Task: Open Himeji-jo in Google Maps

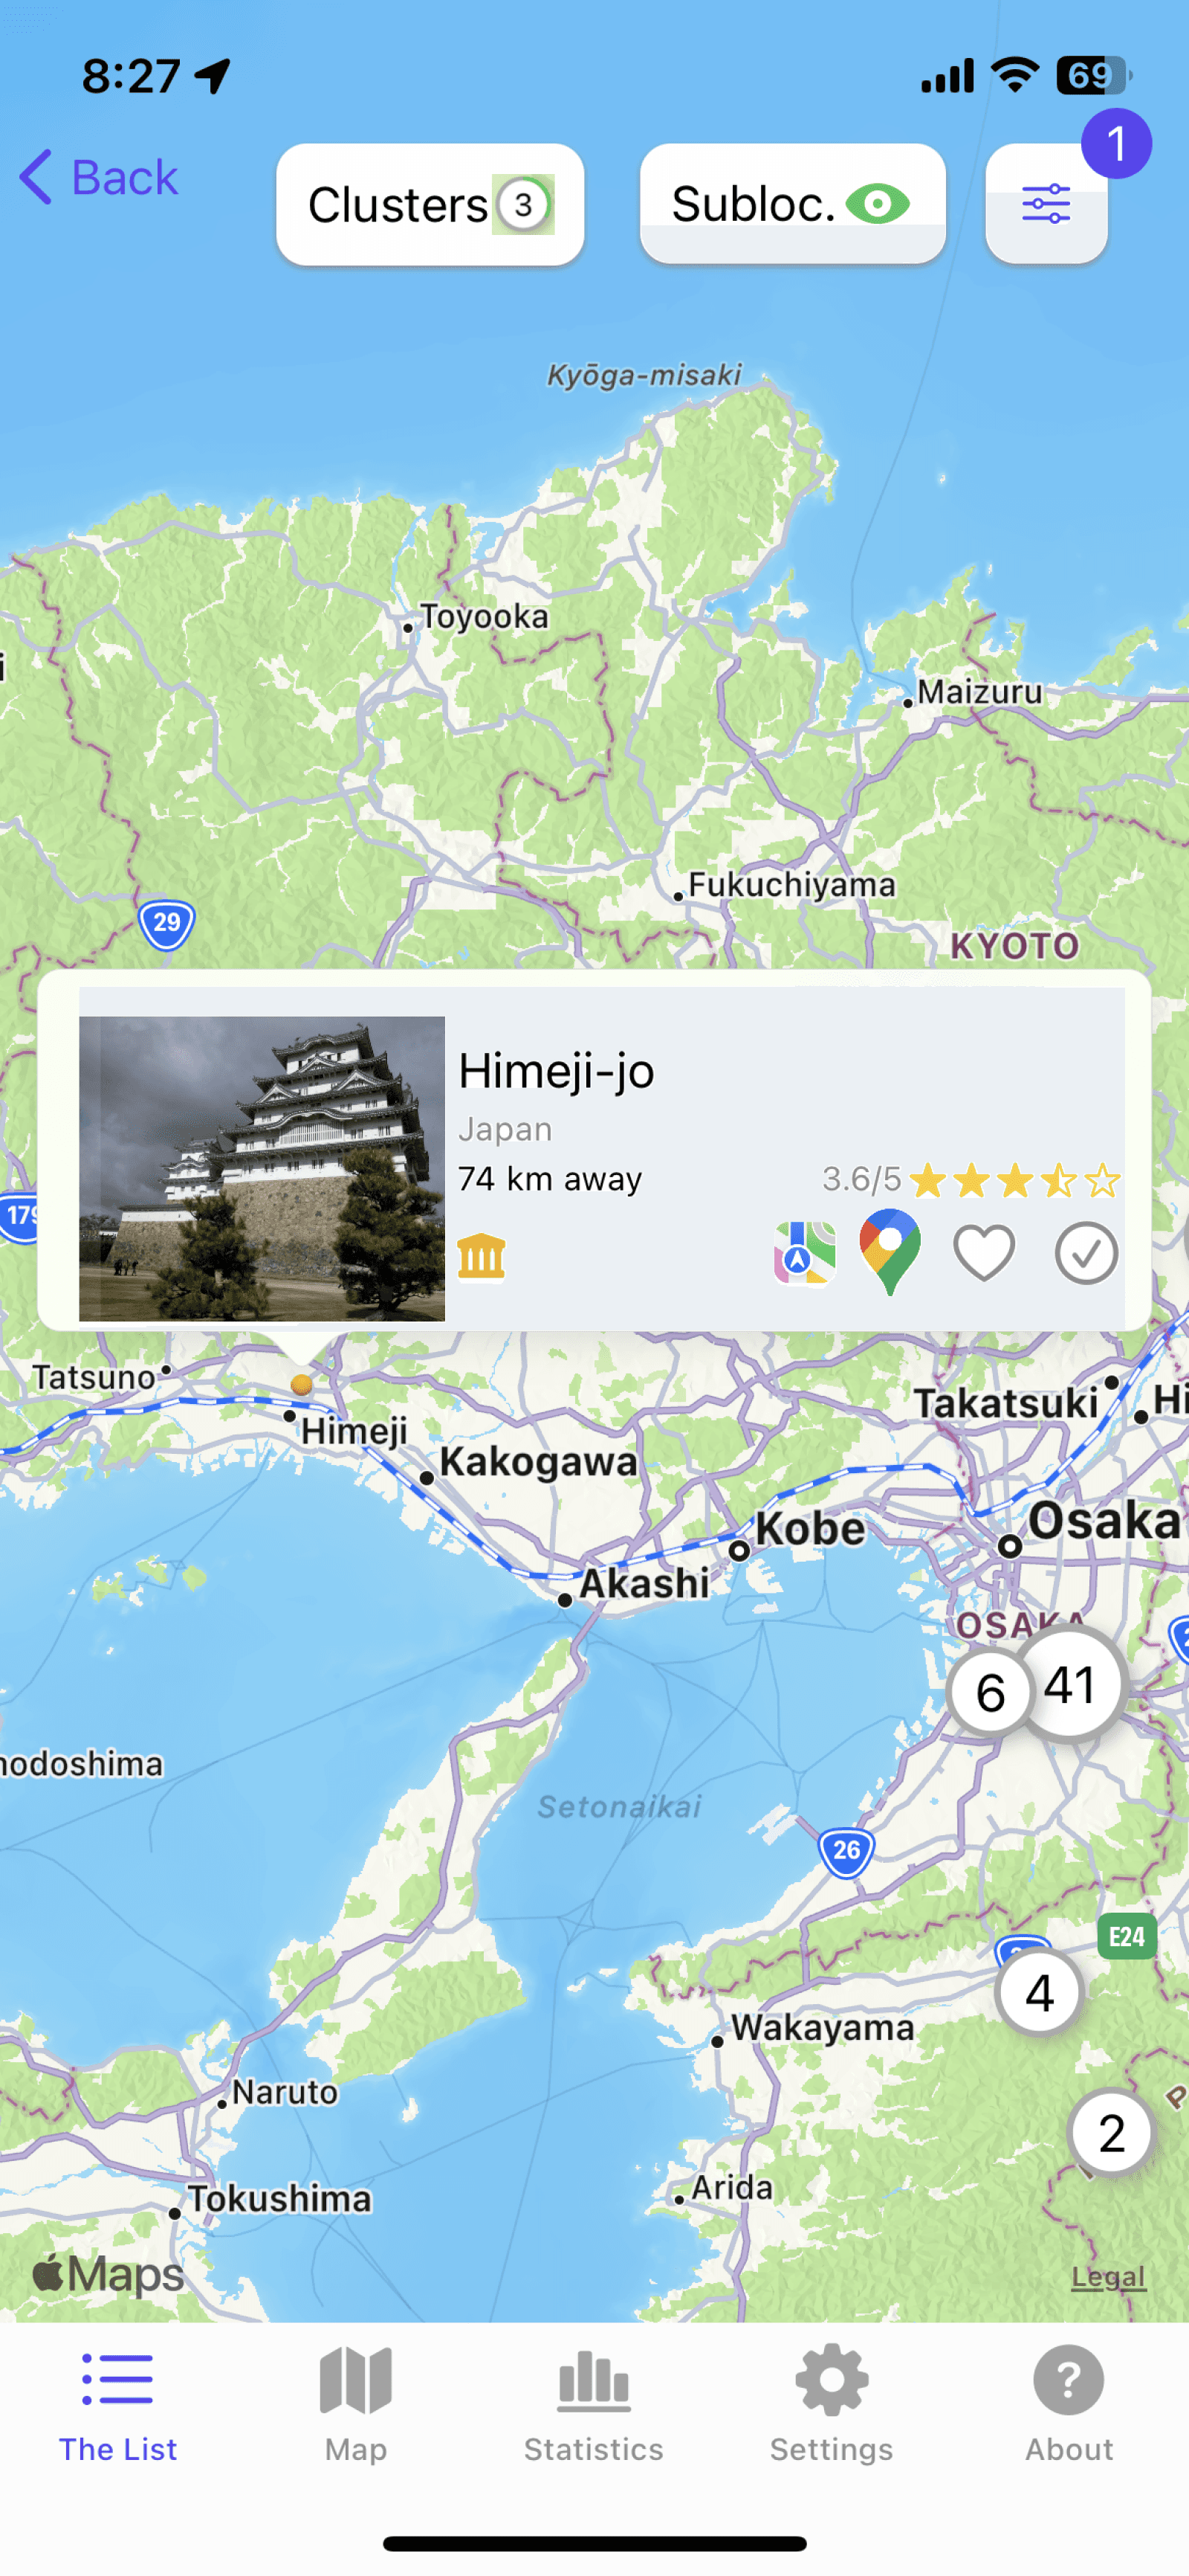Action: pyautogui.click(x=890, y=1251)
